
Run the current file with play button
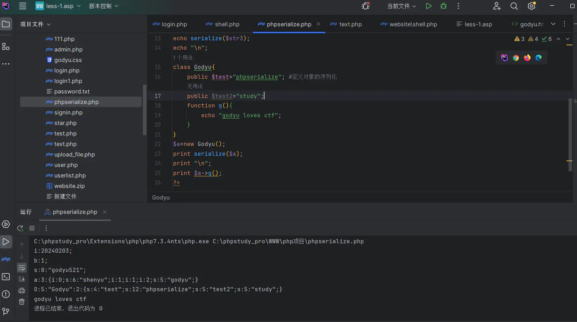(428, 6)
